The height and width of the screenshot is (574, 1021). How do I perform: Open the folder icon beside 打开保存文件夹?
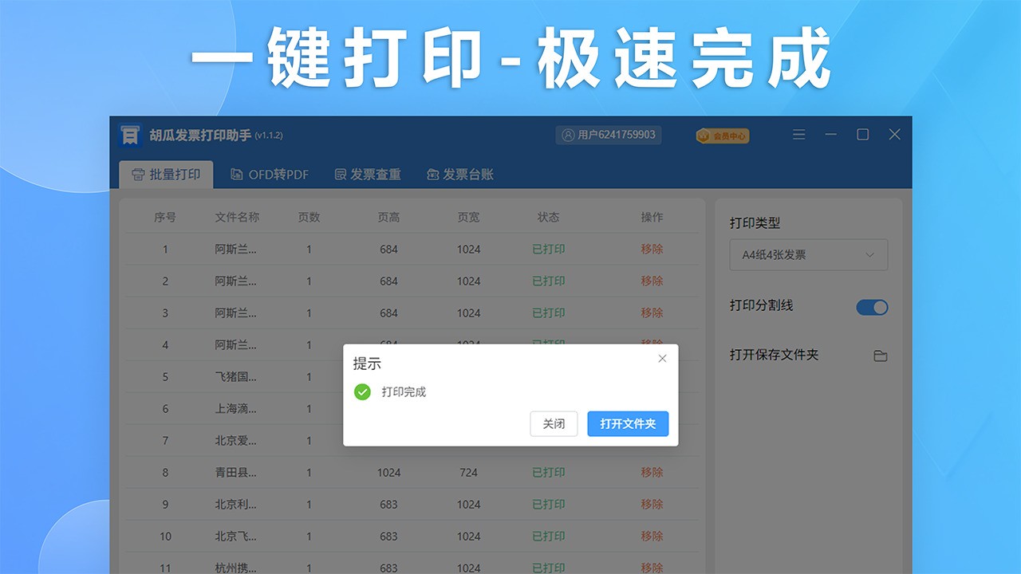click(x=880, y=356)
